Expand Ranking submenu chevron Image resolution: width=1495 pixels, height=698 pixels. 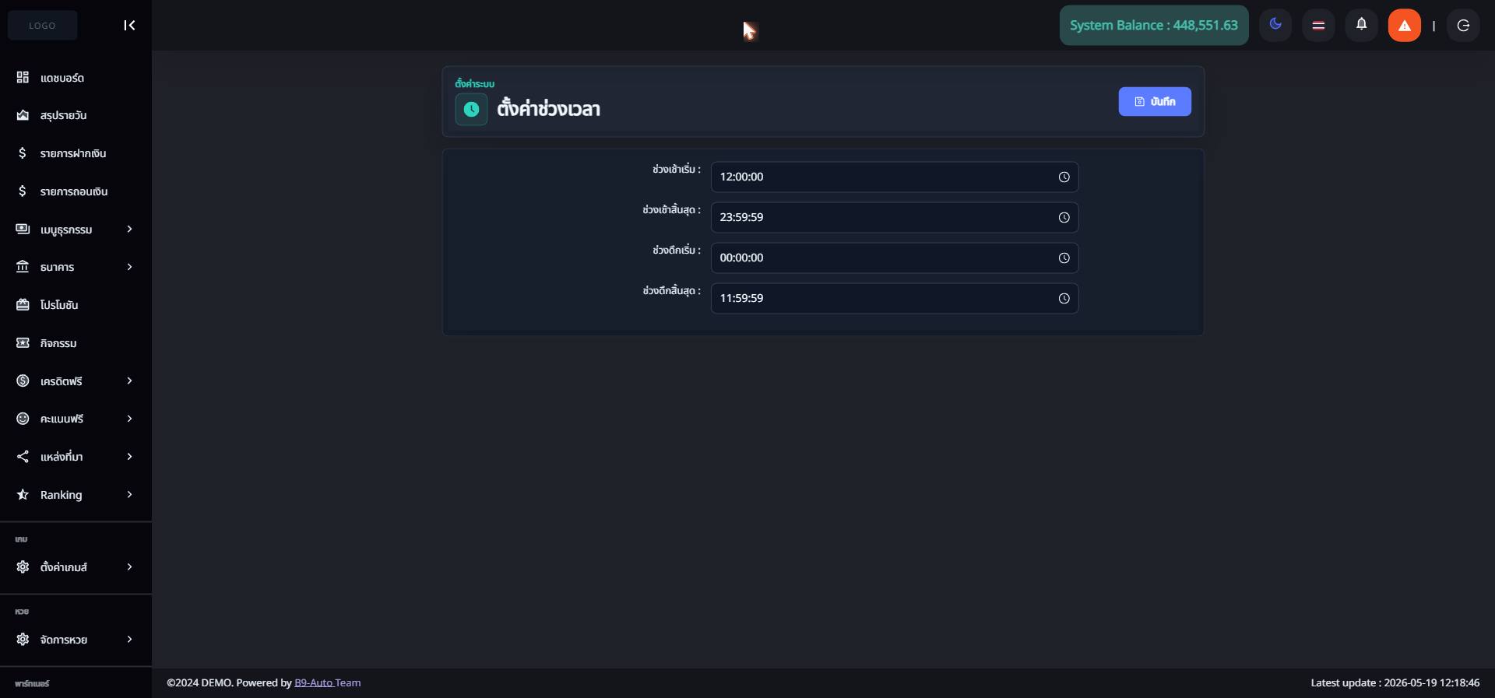[129, 494]
